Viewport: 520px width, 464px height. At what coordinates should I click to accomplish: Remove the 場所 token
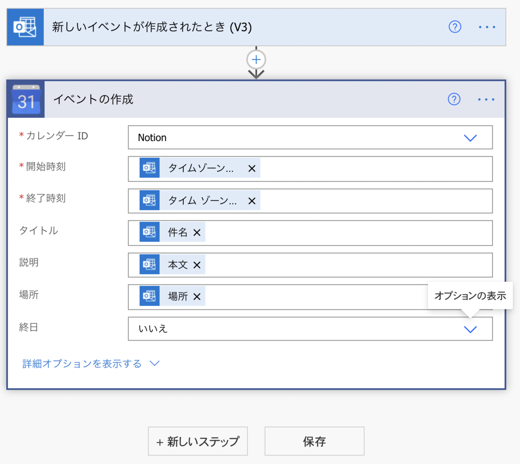[x=197, y=296]
